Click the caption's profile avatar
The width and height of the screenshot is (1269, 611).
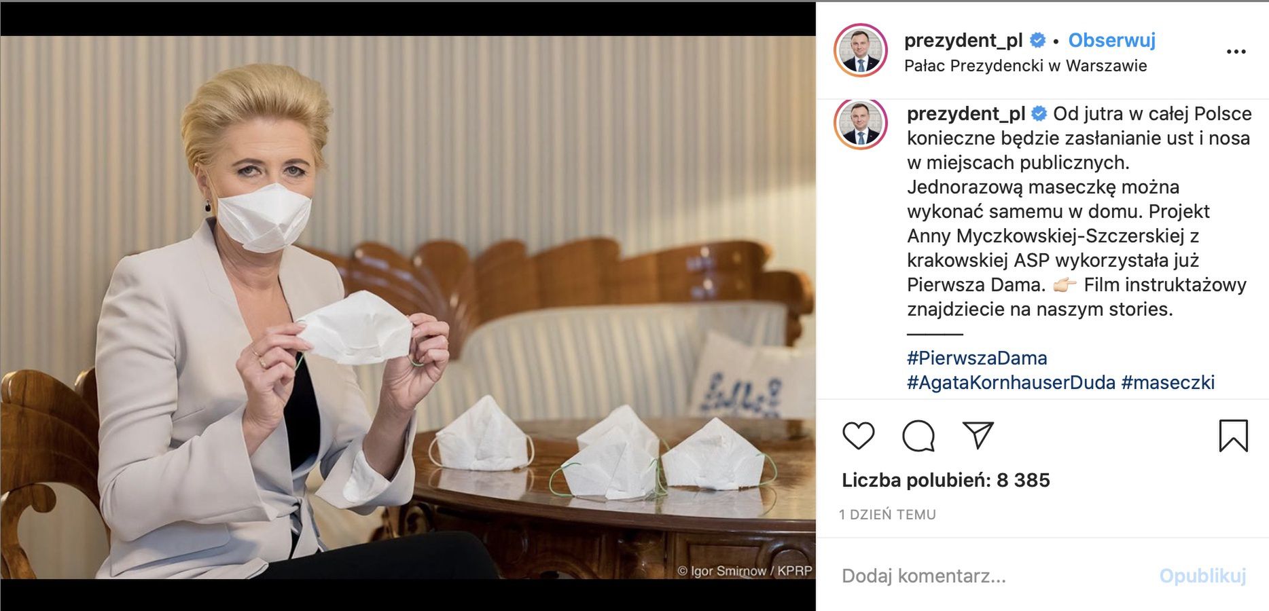860,124
